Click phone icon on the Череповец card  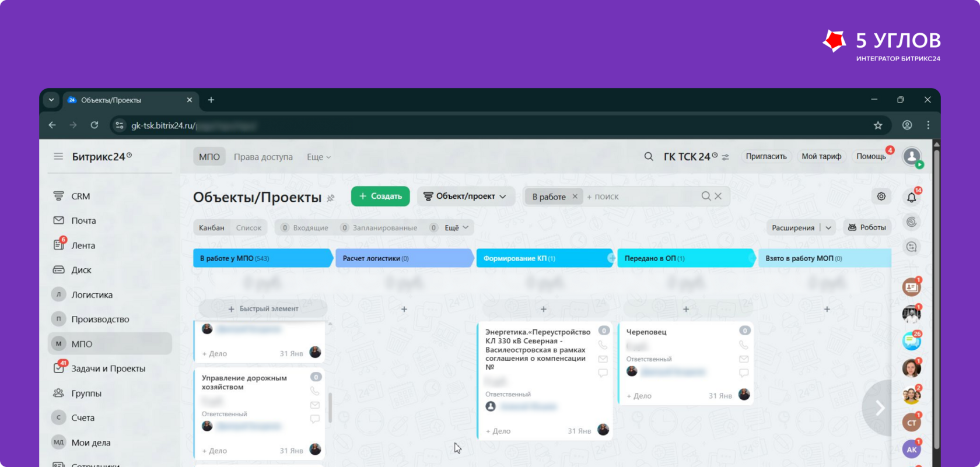(x=744, y=345)
